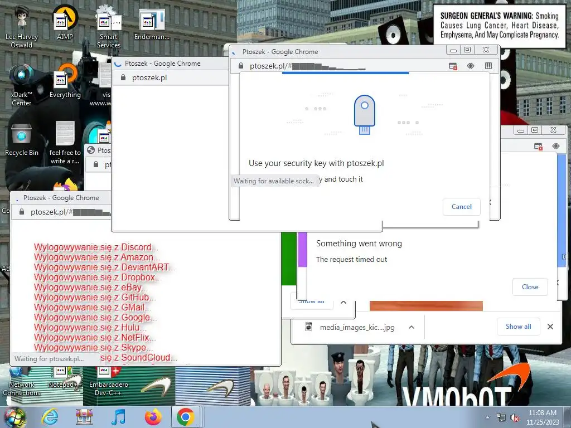Viewport: 571px width, 428px height.
Task: Open the Recycle Bin
Action: 21,139
